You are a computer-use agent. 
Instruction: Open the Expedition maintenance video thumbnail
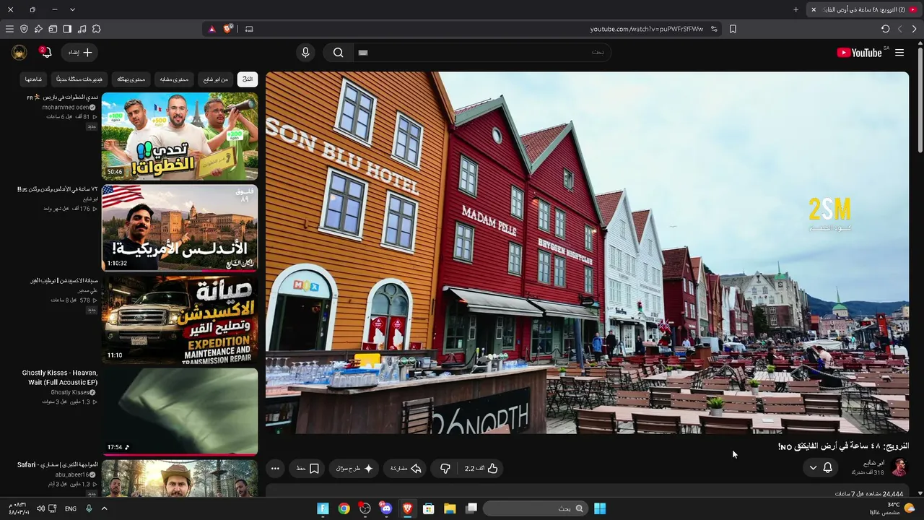[x=180, y=319]
